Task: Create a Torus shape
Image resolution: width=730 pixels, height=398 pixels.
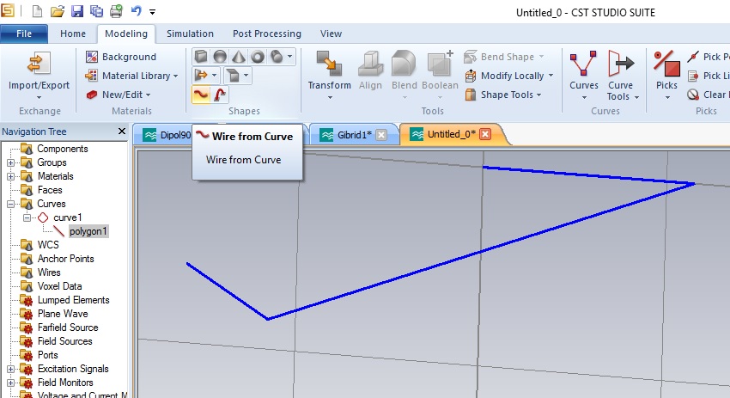Action: 258,57
